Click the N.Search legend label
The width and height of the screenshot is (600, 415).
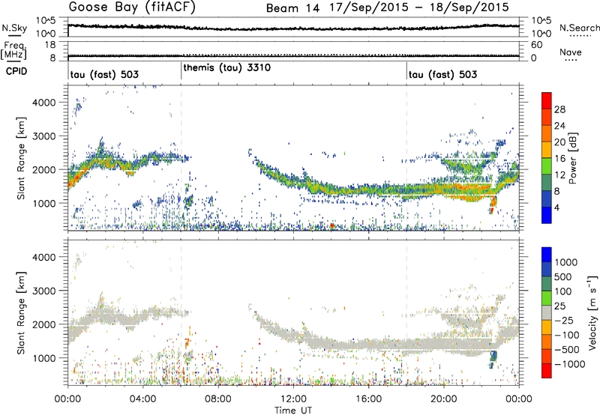579,28
